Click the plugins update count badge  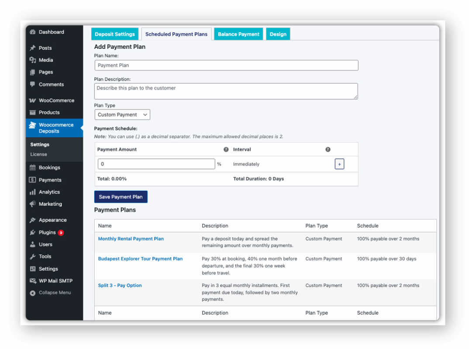(x=61, y=233)
